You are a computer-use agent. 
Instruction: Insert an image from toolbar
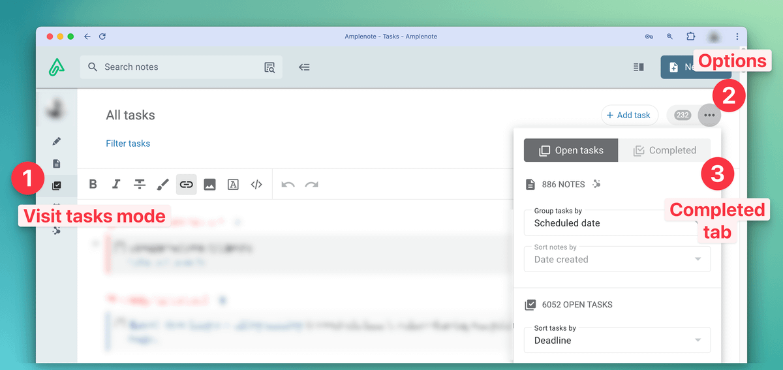[x=209, y=185]
